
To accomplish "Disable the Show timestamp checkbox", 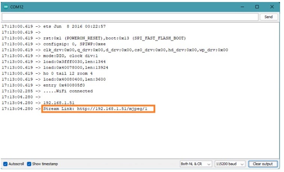I will tap(29, 164).
